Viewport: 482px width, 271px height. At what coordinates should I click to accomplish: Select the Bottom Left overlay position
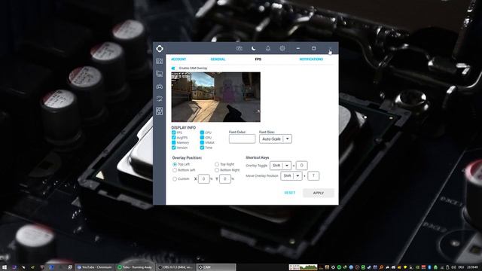[175, 170]
